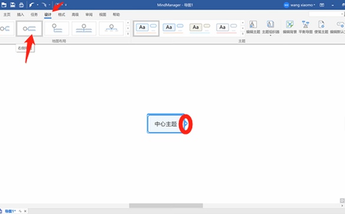Click the ribbon display options icon in title bar
Viewport: 345px width, 214px height.
coord(322,5)
